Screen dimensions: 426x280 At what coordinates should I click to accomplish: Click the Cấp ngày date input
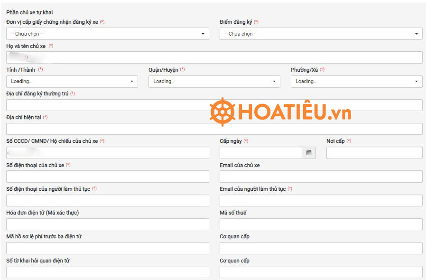[x=260, y=153]
